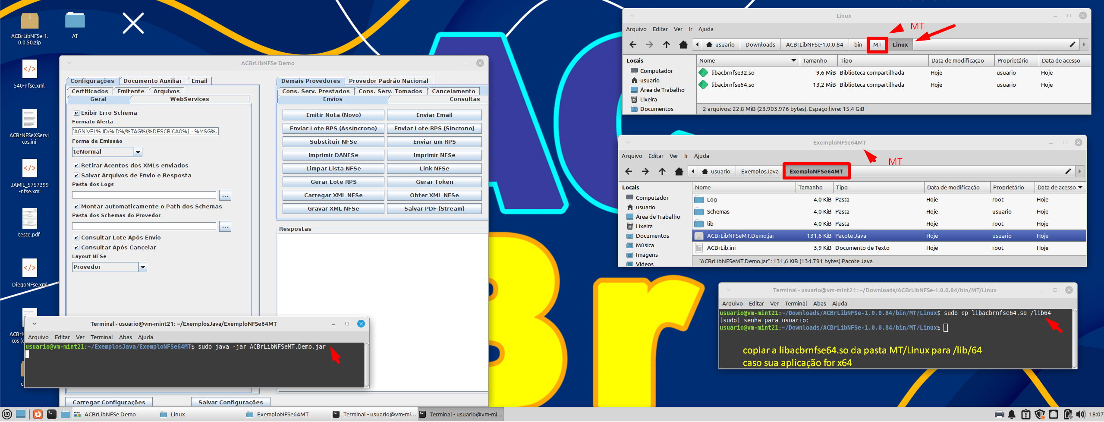Click the Formato Alerta text field
Viewport: 1104px width, 422px height.
pos(145,132)
